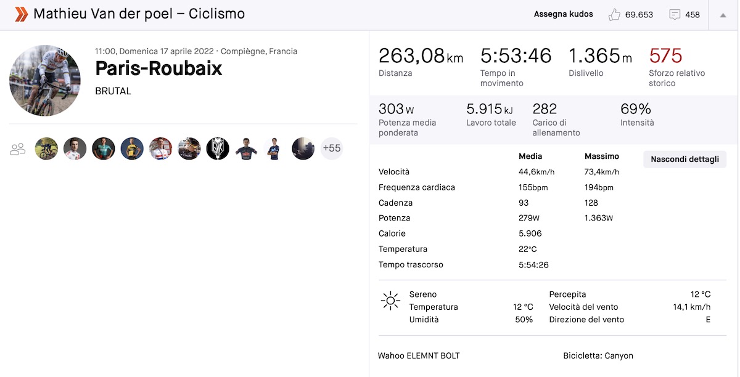Screen dimensions: 740x377
Task: Hide details with Nascondi dettagli button
Action: (x=684, y=160)
